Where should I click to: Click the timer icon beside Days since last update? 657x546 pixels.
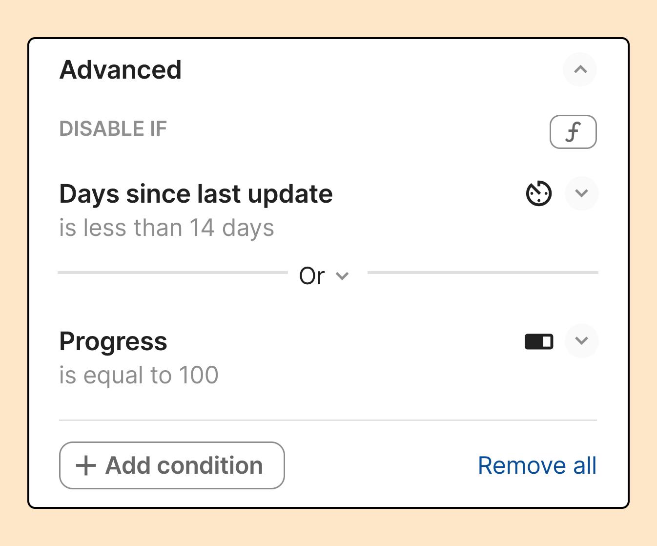539,193
